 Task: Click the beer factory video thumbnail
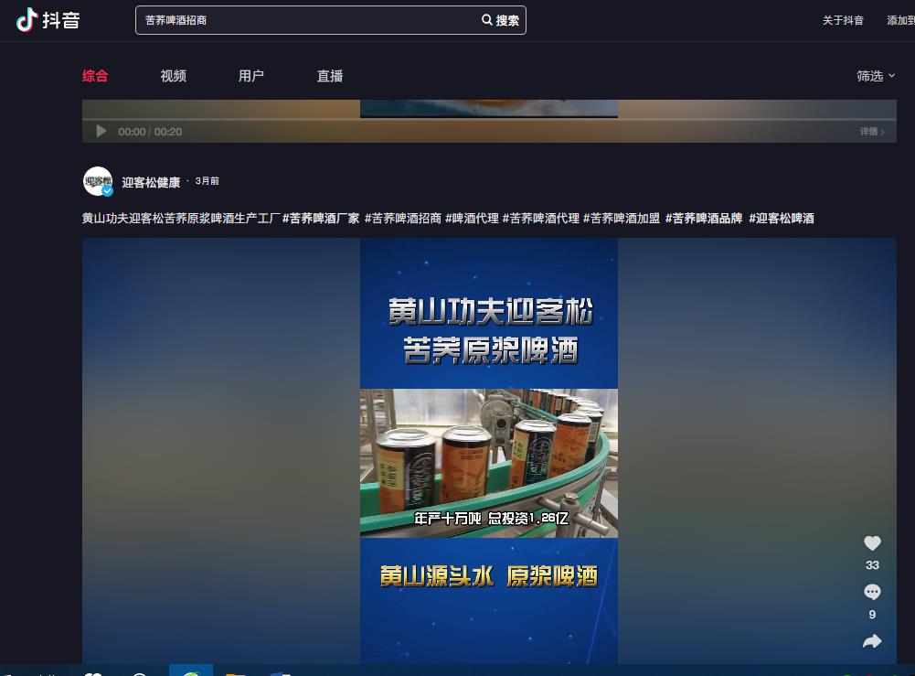click(489, 450)
